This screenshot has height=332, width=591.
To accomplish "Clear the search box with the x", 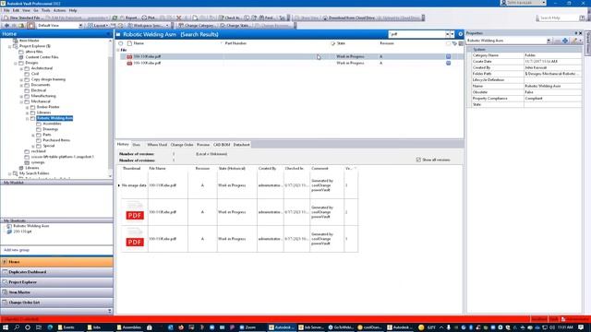I will coord(447,34).
